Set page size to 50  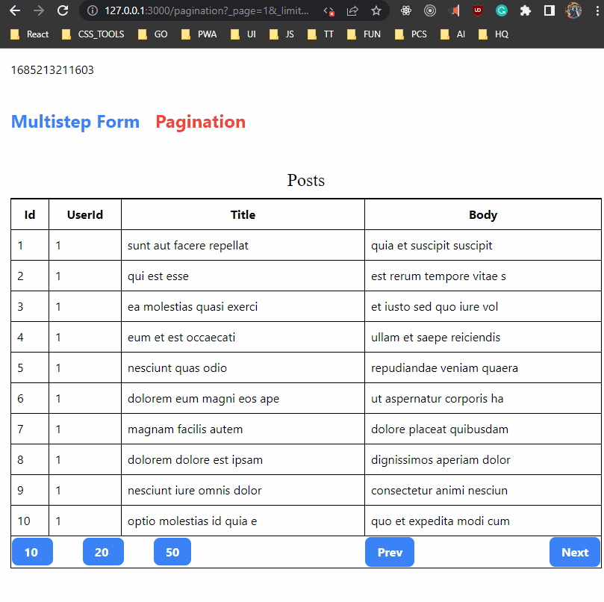(x=172, y=551)
